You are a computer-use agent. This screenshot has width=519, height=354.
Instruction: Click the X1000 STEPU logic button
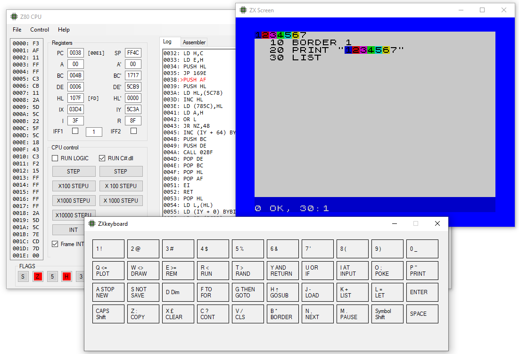74,200
